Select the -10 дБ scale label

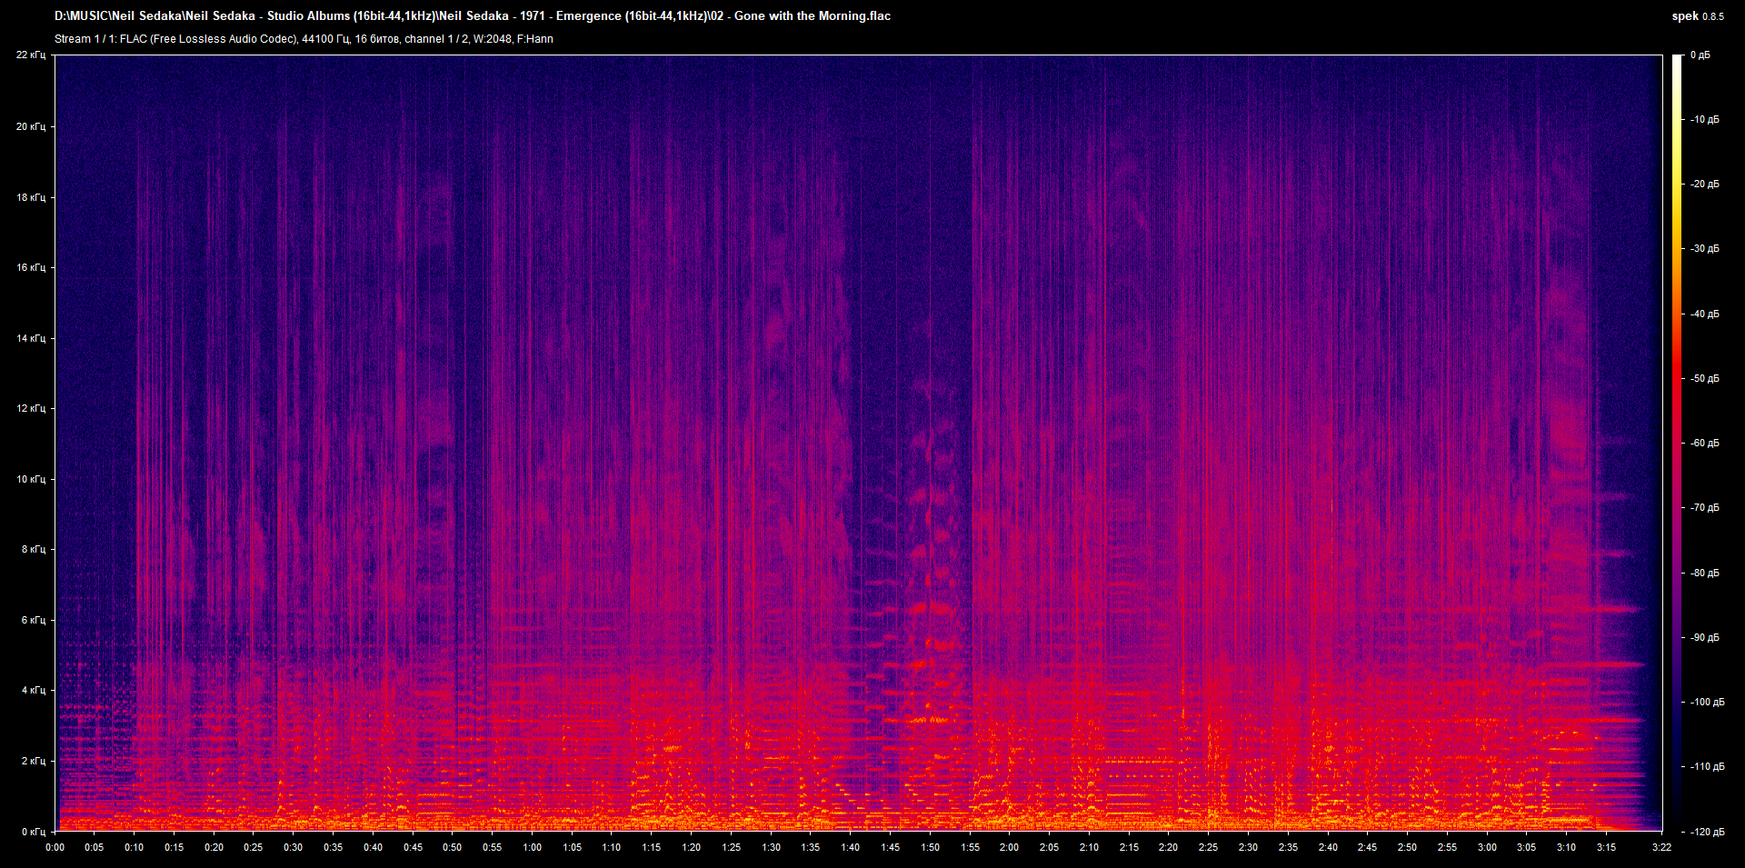1704,120
